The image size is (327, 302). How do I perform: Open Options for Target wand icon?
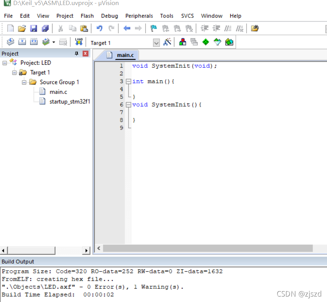167,42
